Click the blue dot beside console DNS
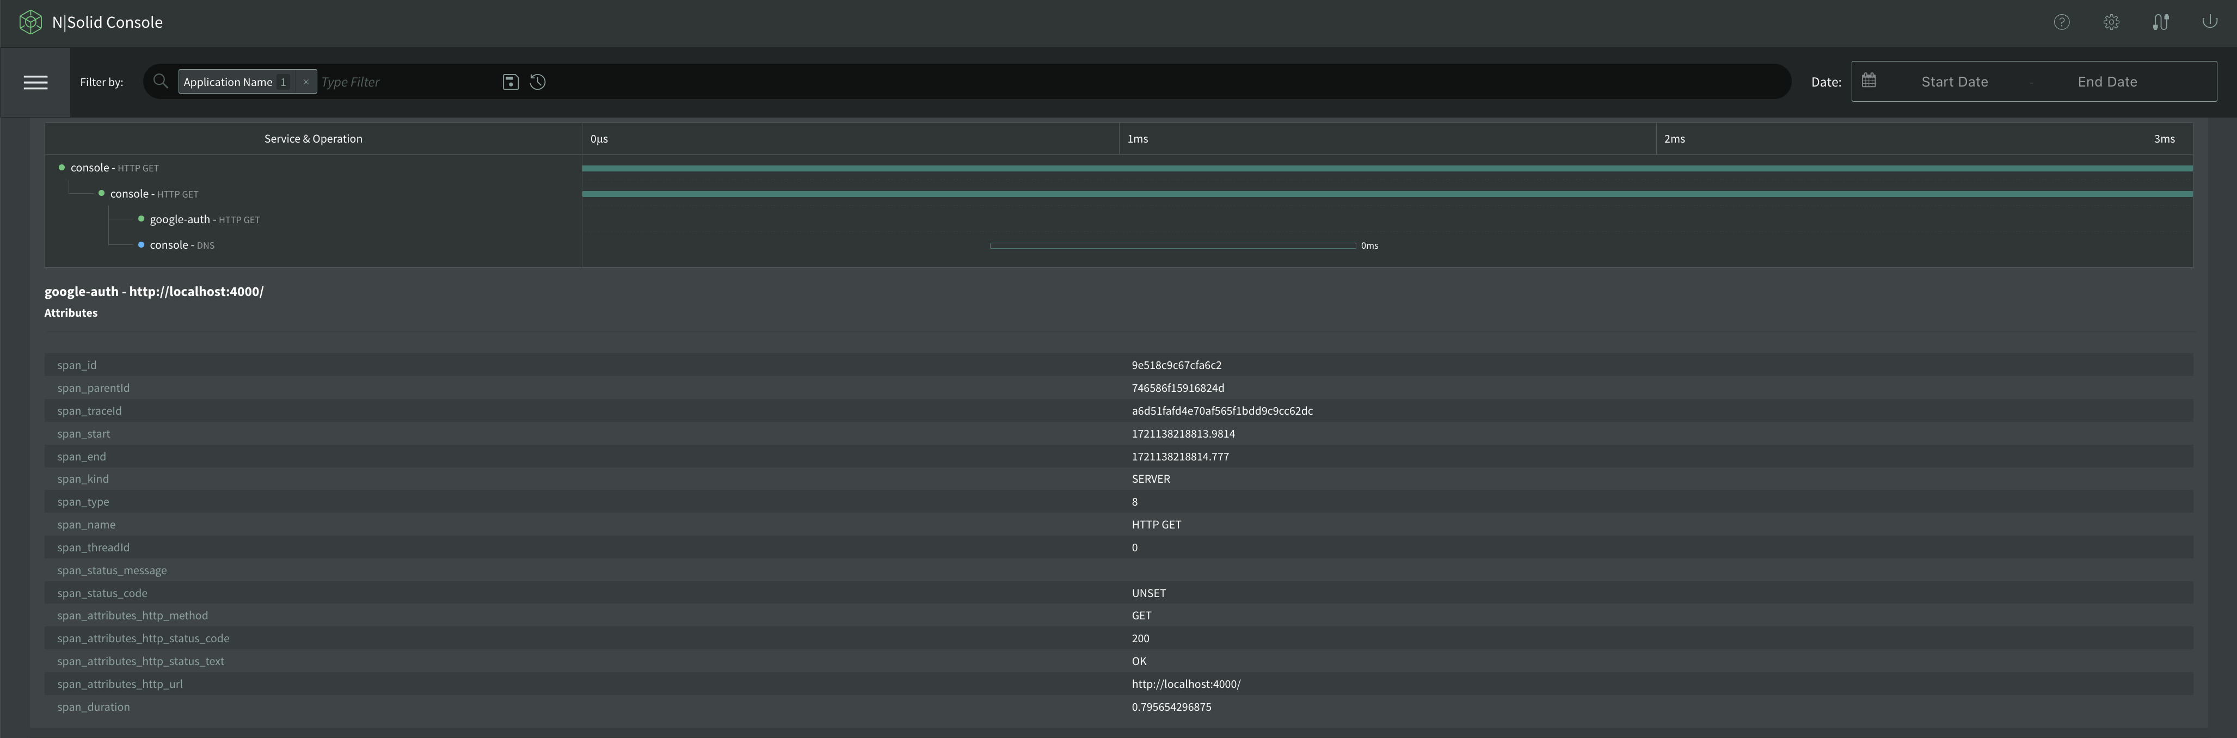 140,245
